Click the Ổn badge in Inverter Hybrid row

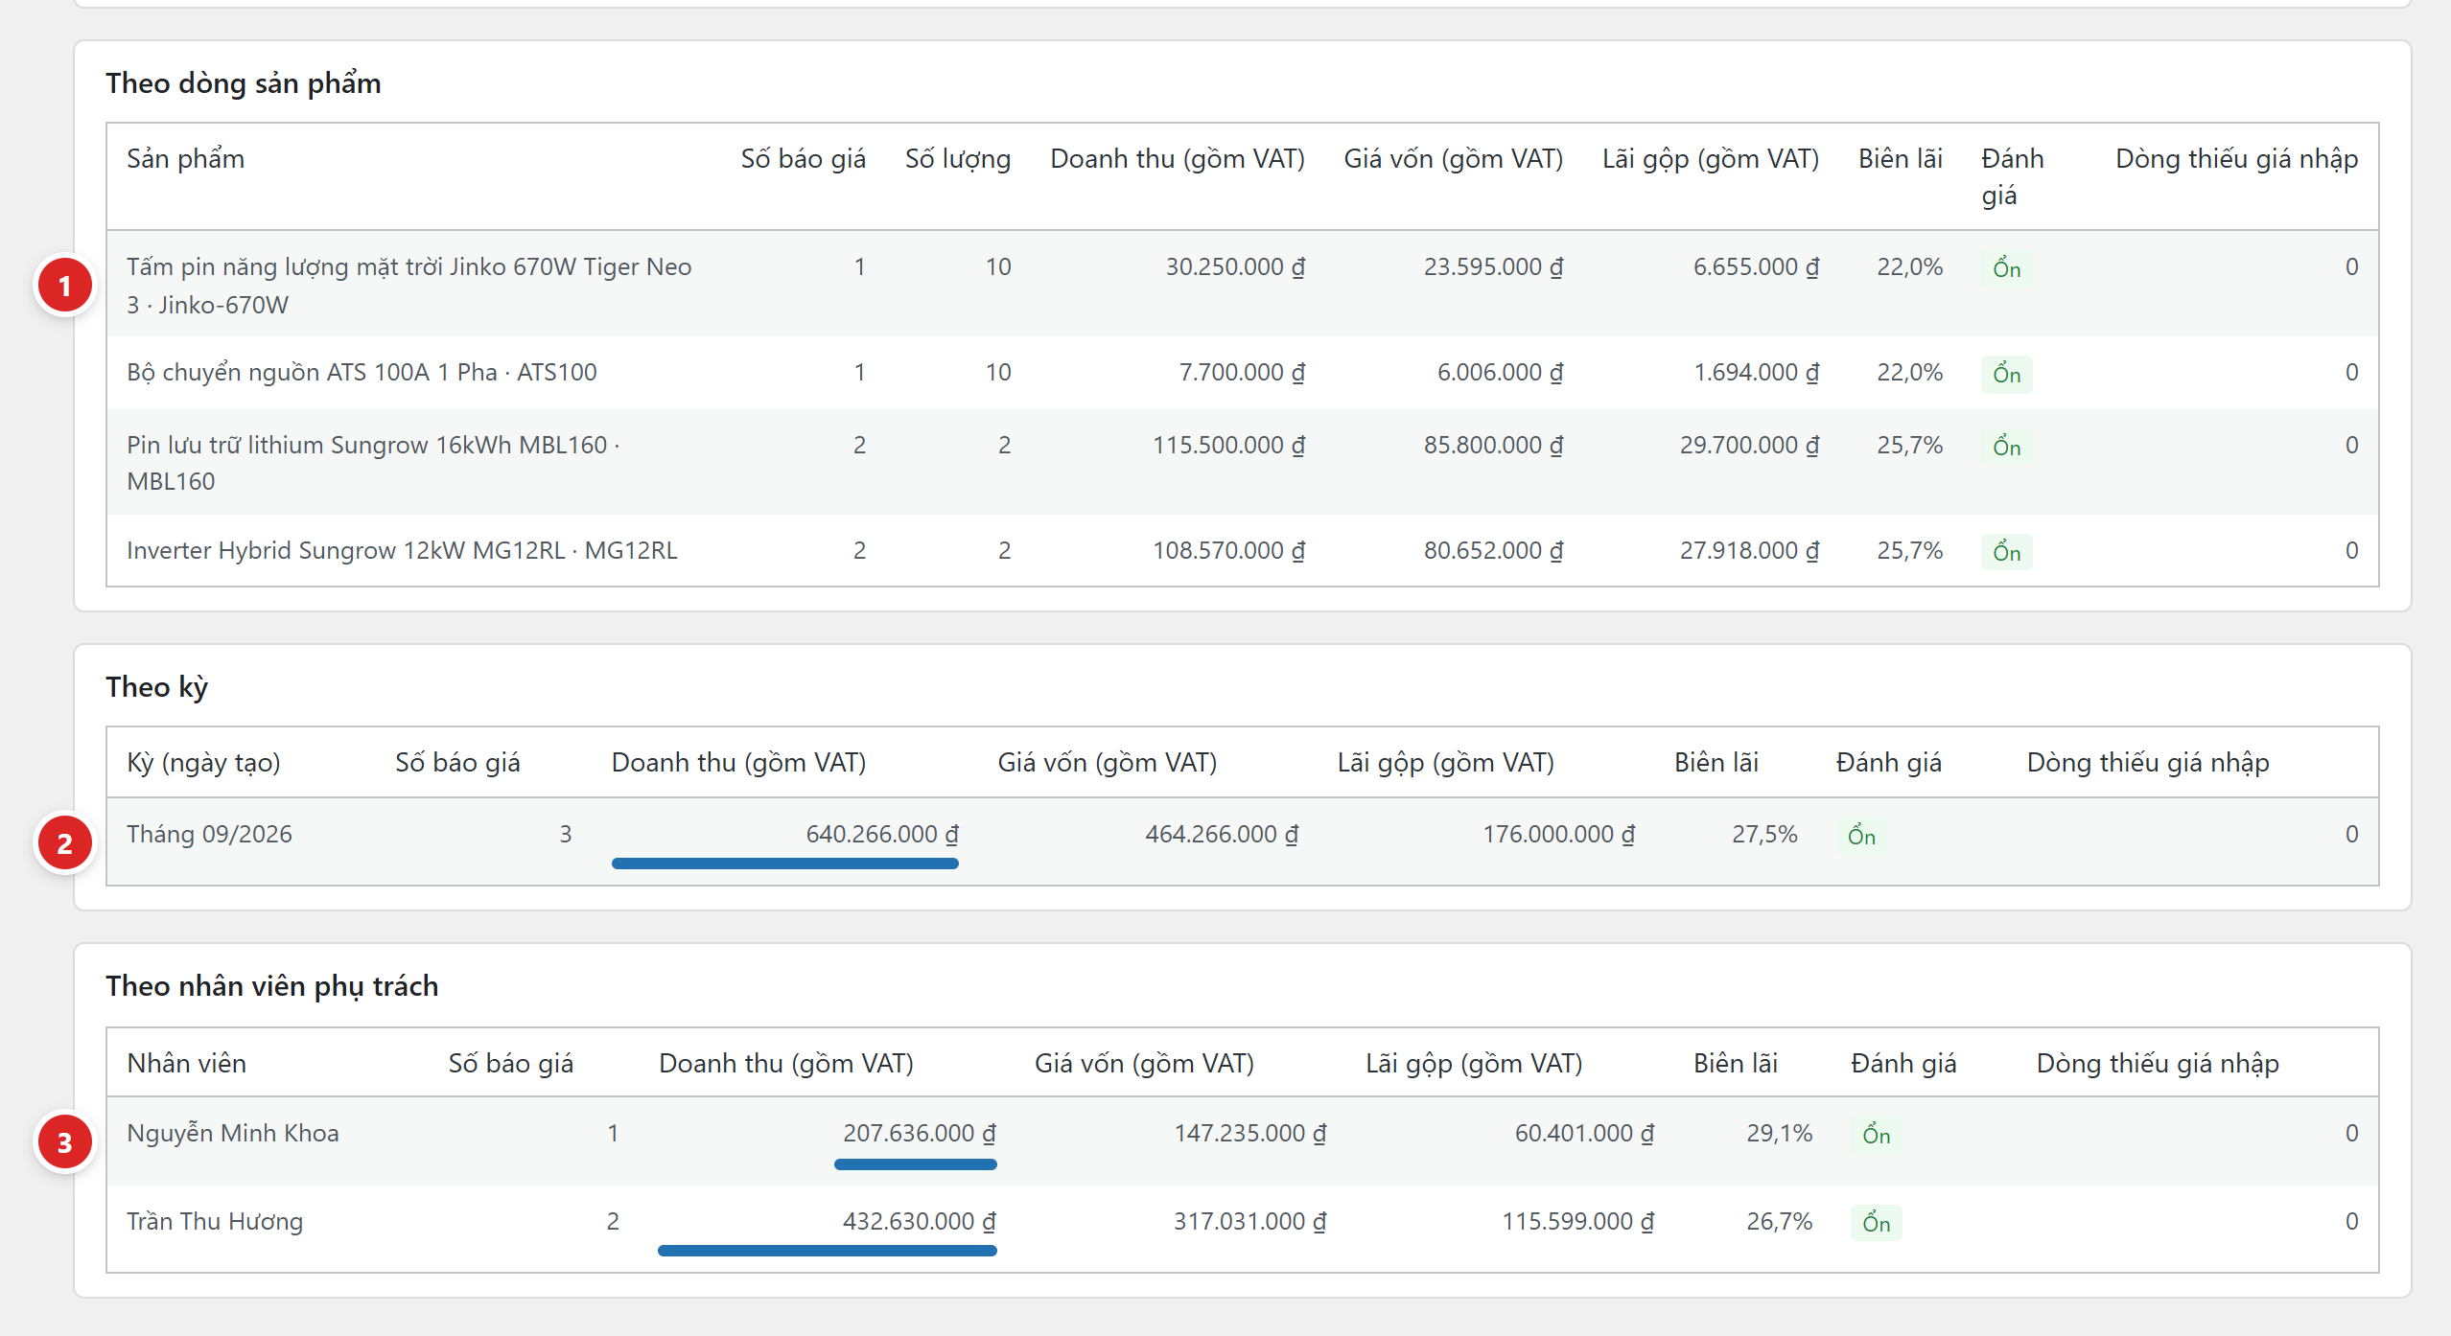[2006, 552]
